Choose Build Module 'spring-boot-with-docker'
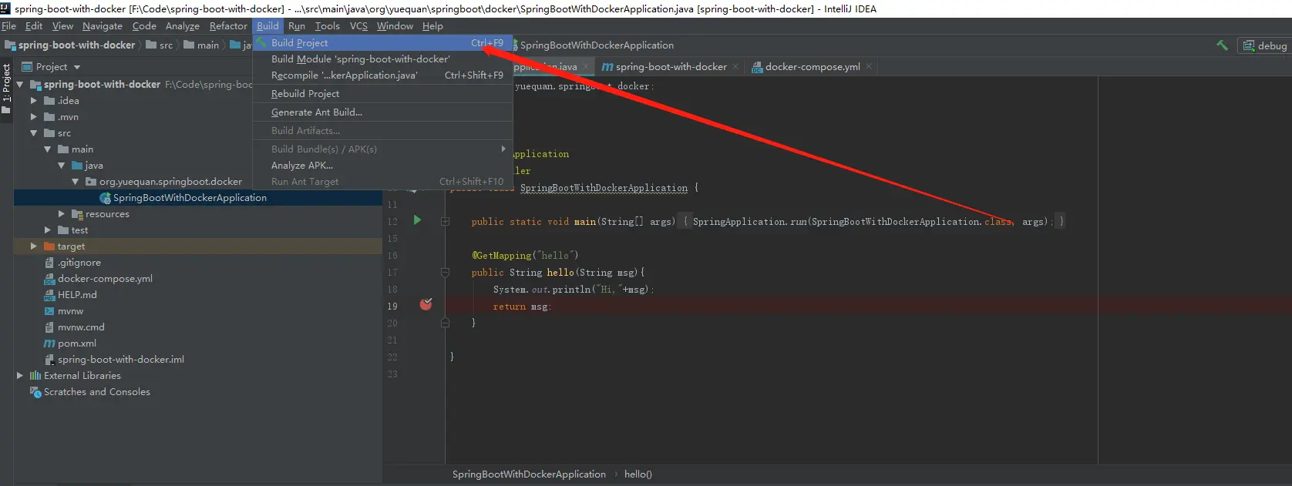1292x486 pixels. (x=382, y=59)
